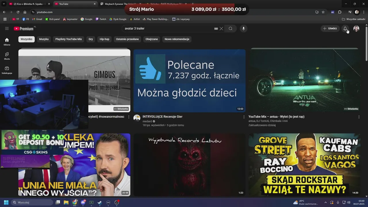Screen dimensions: 368x207
Task: Open Subskrypcje in the sidebar
Action: click(7, 70)
